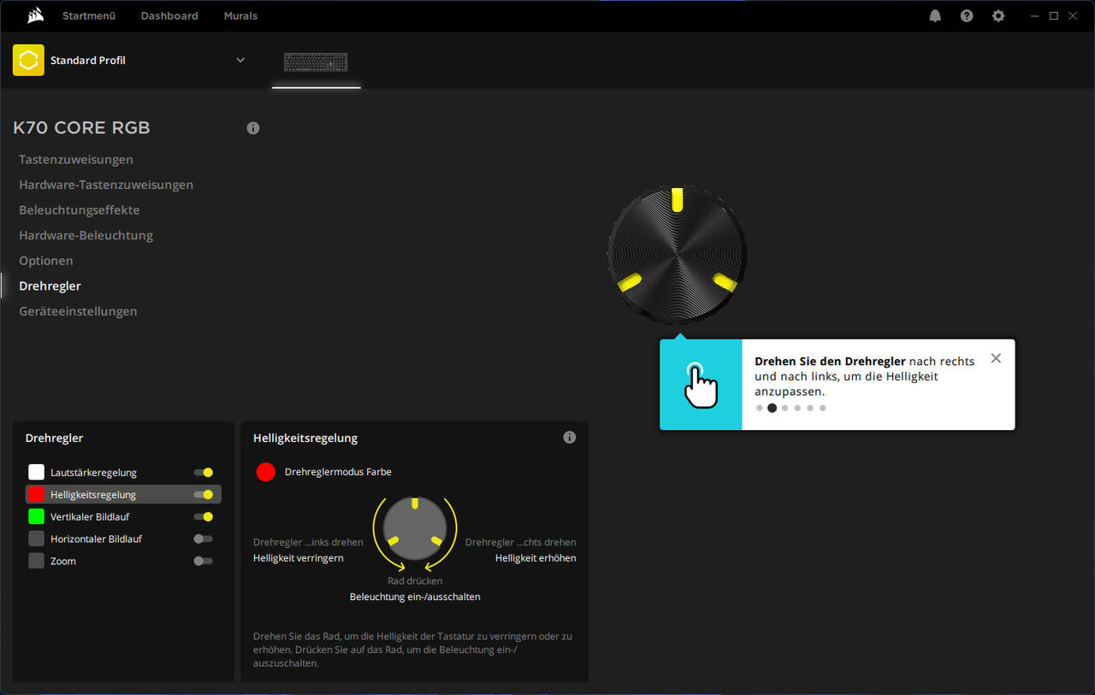Screen dimensions: 1095x695
Task: Open the Startmenü tab
Action: [x=89, y=15]
